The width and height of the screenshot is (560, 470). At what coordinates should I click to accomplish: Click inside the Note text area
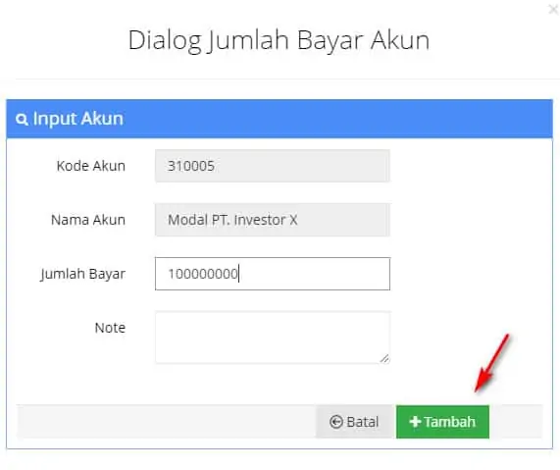coord(273,338)
